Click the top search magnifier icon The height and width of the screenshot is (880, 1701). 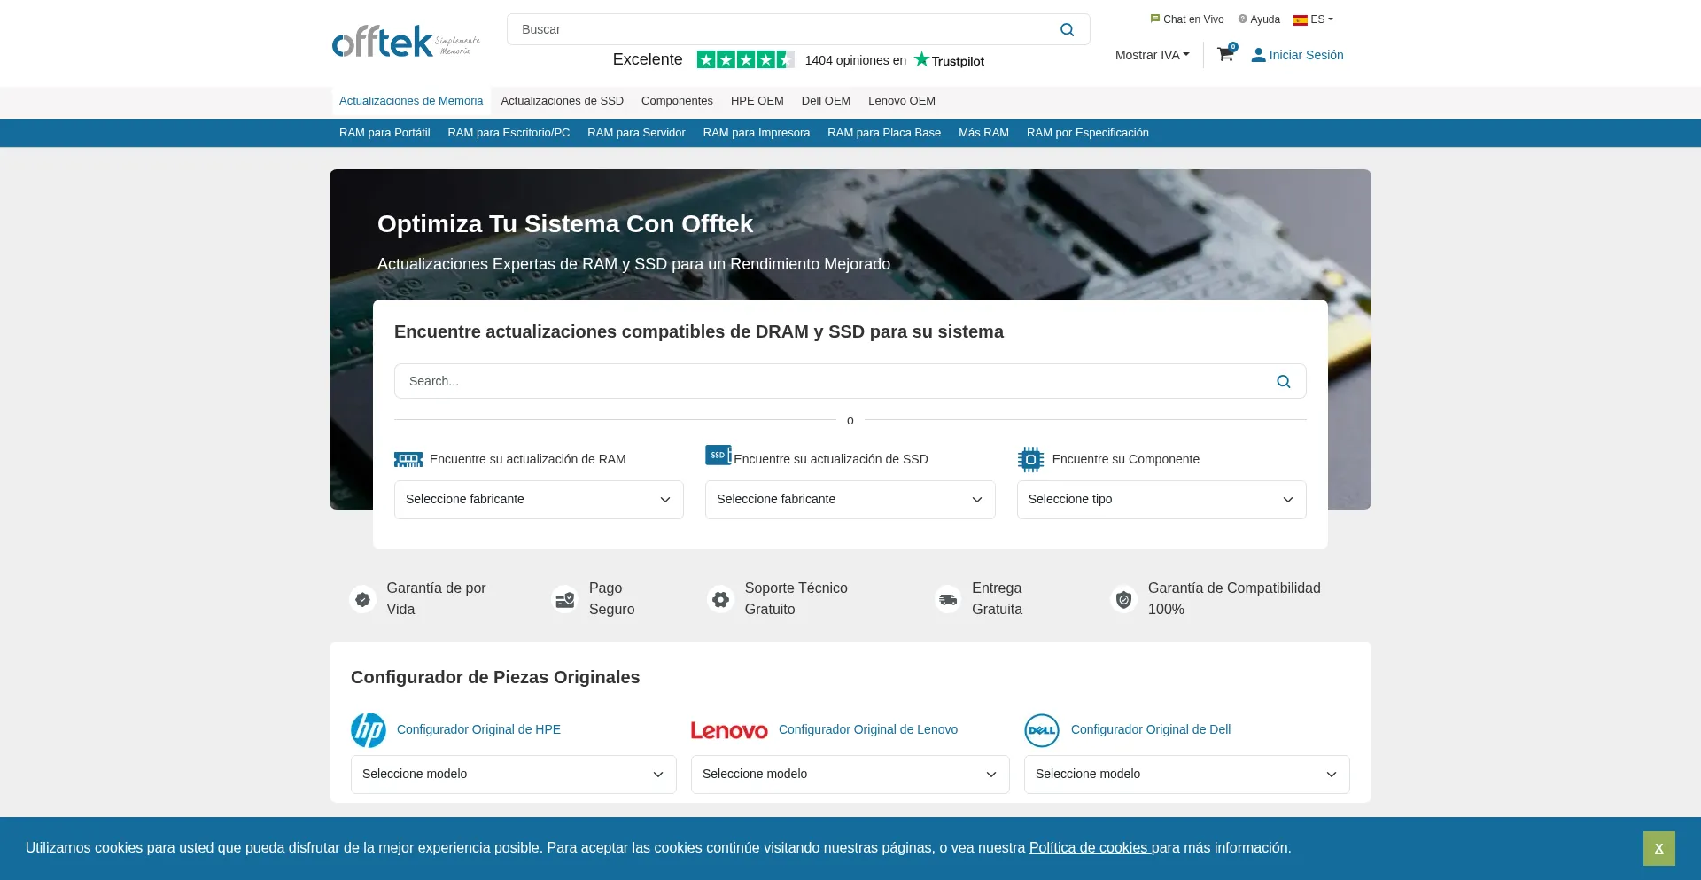[1067, 30]
